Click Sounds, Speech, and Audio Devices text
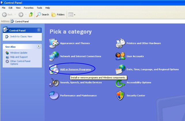 click(x=81, y=82)
